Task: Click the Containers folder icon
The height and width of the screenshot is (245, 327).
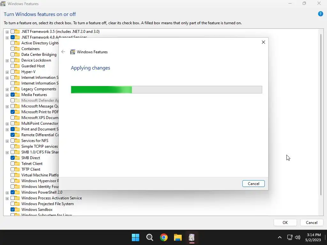Action: click(x=17, y=49)
